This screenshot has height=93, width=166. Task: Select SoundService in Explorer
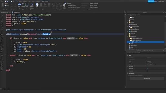tap(134, 45)
